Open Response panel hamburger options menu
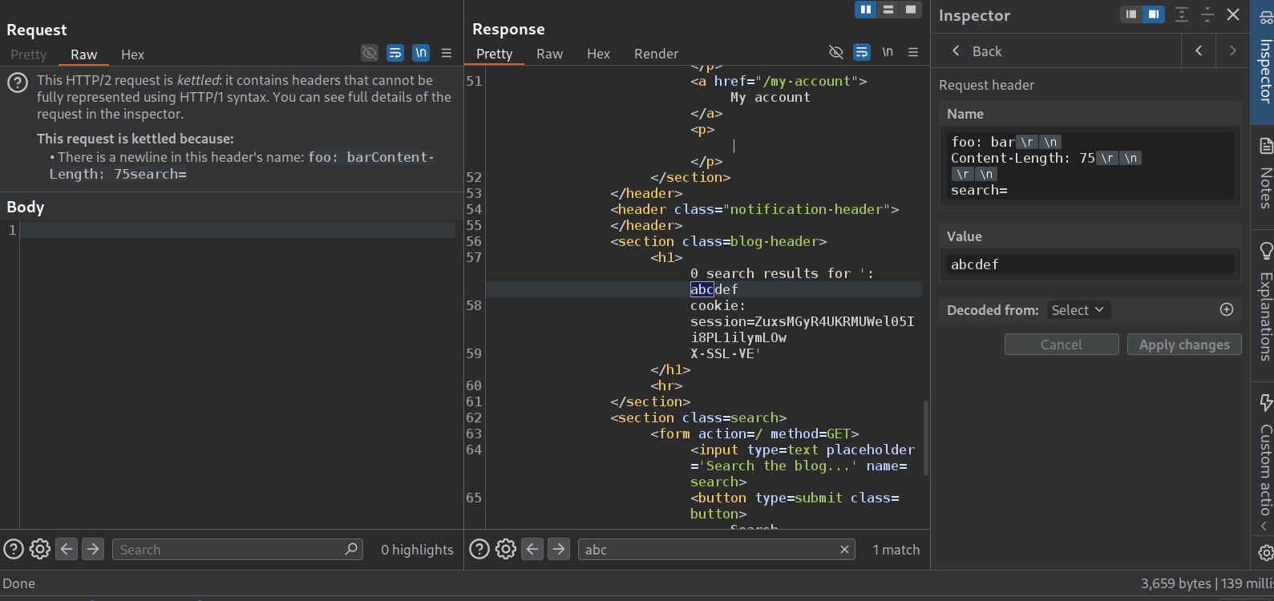 [913, 52]
